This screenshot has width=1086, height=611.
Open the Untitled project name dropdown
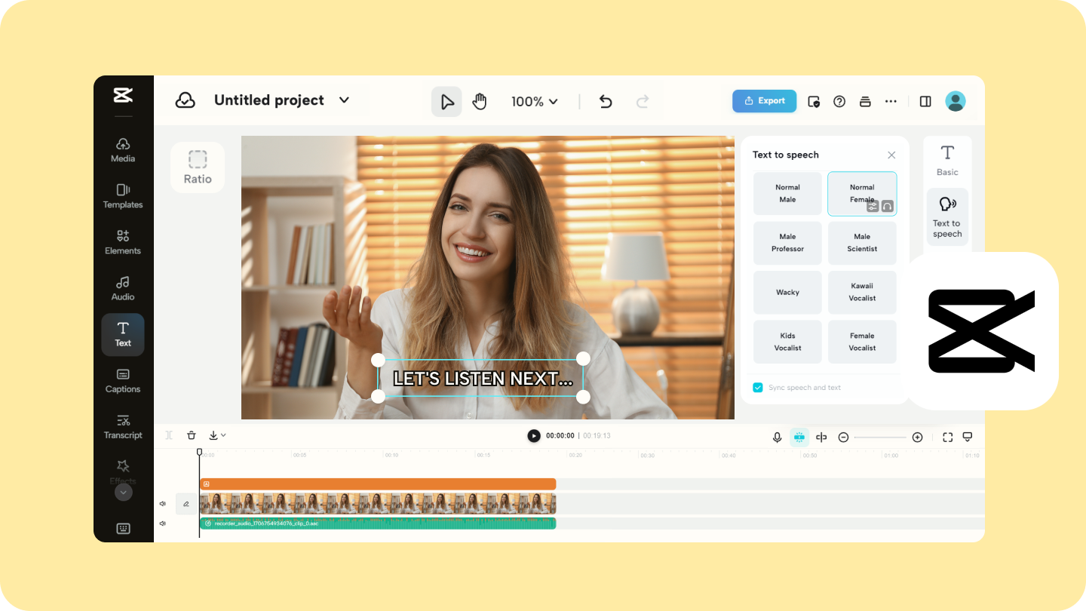pyautogui.click(x=344, y=100)
